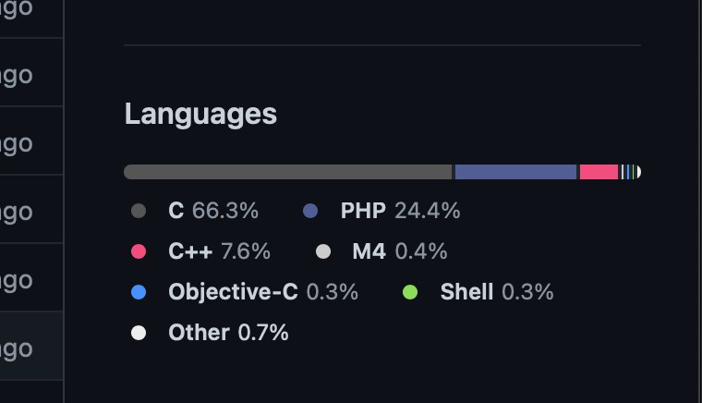This screenshot has width=702, height=403.
Task: Open the PHP language link
Action: point(381,211)
